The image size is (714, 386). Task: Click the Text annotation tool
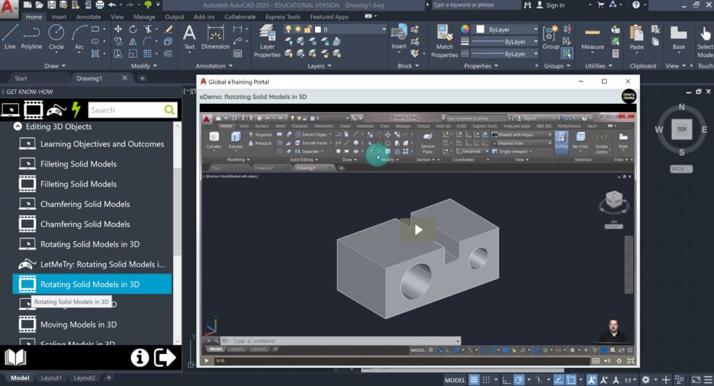coord(189,38)
